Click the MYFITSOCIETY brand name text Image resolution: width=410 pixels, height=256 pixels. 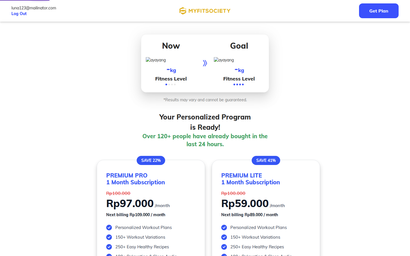209,11
